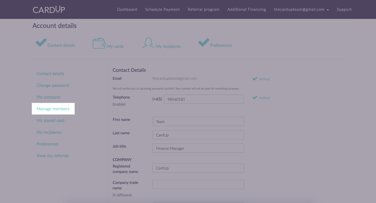Screen dimensions: 376x203
Task: Open Additional Financing in the navbar
Action: pyautogui.click(x=247, y=9)
